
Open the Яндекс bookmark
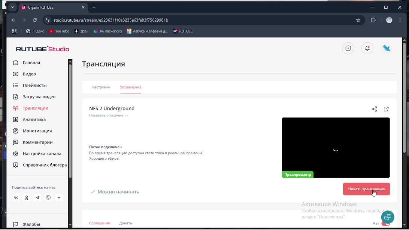pos(35,31)
